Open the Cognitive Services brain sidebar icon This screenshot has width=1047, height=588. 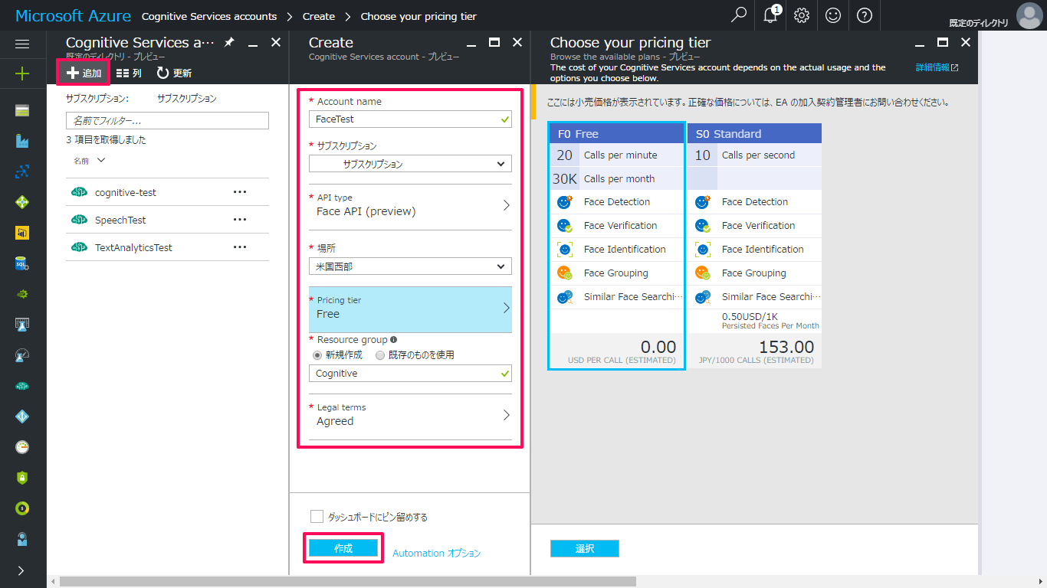(x=22, y=386)
